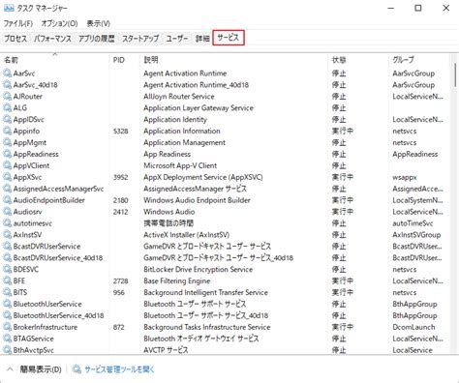Viewport: 459px width, 383px height.
Task: Select the AppReadiness row icon
Action: [x=8, y=154]
